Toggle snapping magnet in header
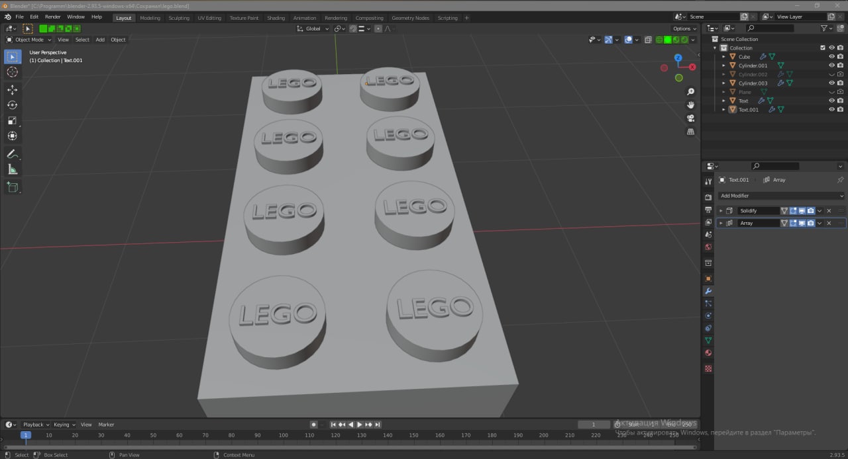848x459 pixels. tap(352, 28)
